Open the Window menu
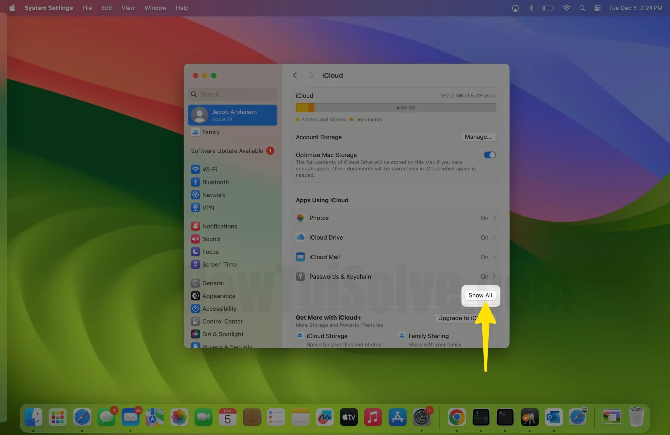The width and height of the screenshot is (670, 435). point(155,8)
